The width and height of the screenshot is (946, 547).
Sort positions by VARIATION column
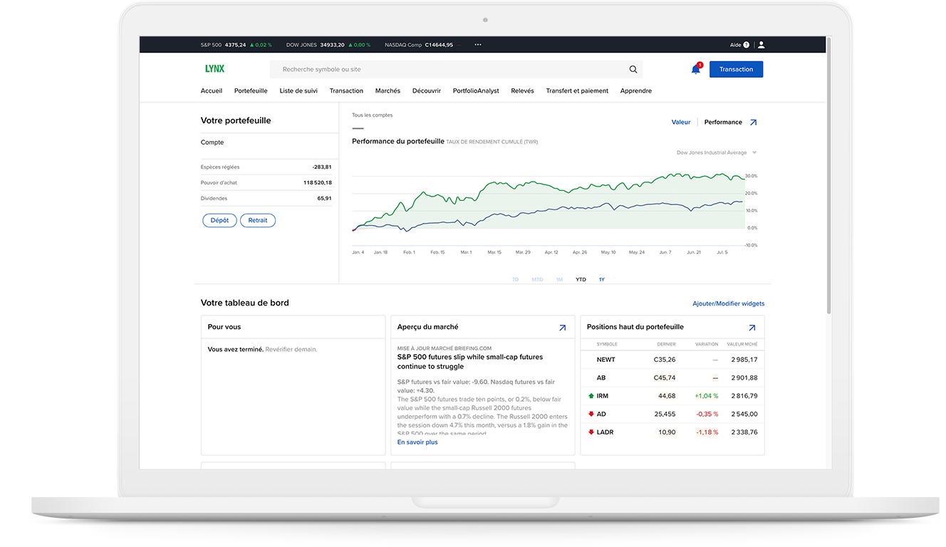(707, 344)
